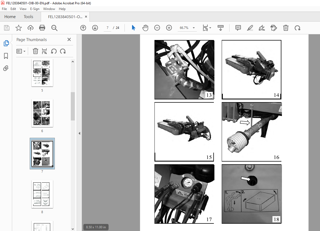Open thumbnail options dropdown menu
The image size is (320, 231).
21,51
